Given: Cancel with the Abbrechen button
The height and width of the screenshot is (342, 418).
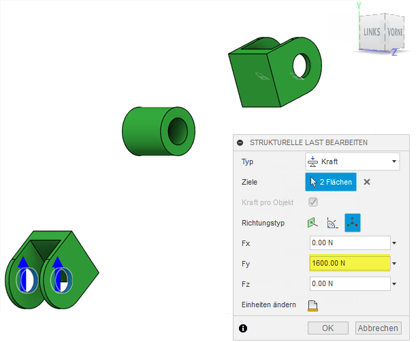Looking at the screenshot, I should (x=378, y=328).
